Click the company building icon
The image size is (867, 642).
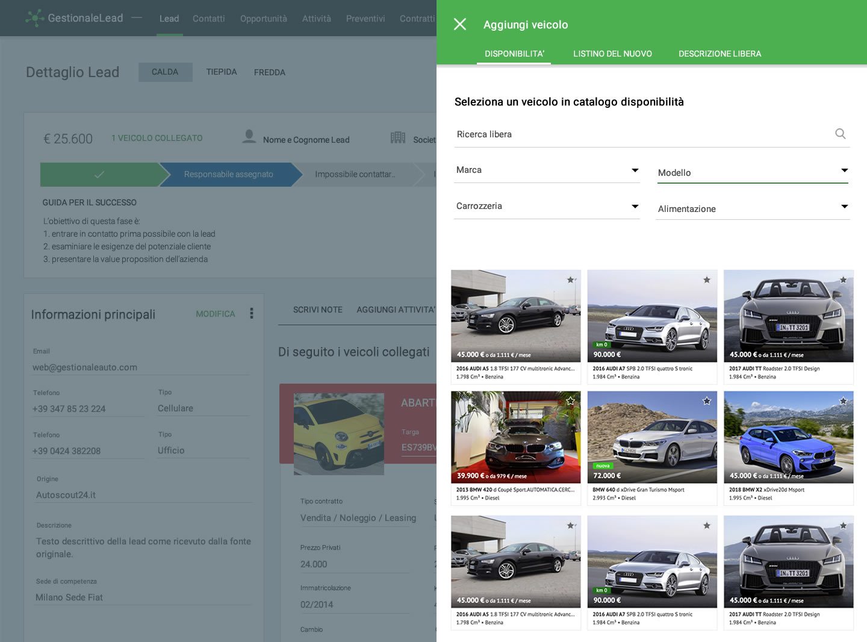click(398, 137)
